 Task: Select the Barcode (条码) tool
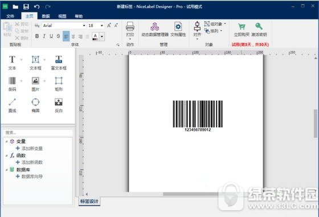pyautogui.click(x=12, y=84)
